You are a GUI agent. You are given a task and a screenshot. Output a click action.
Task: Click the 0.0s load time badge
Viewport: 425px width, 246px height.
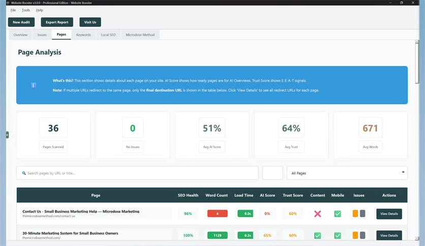point(246,213)
